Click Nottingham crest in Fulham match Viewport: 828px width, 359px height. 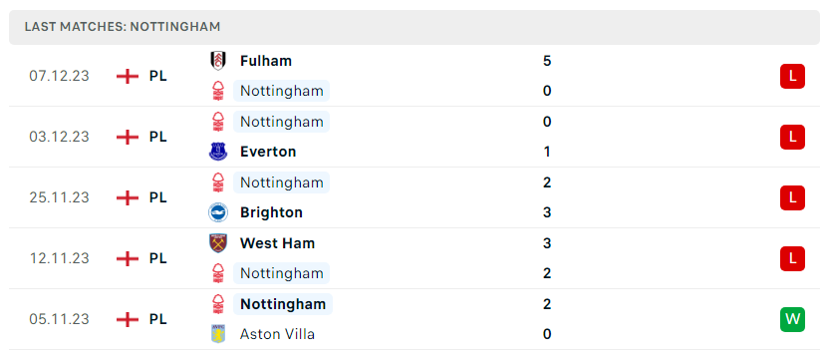coord(217,91)
